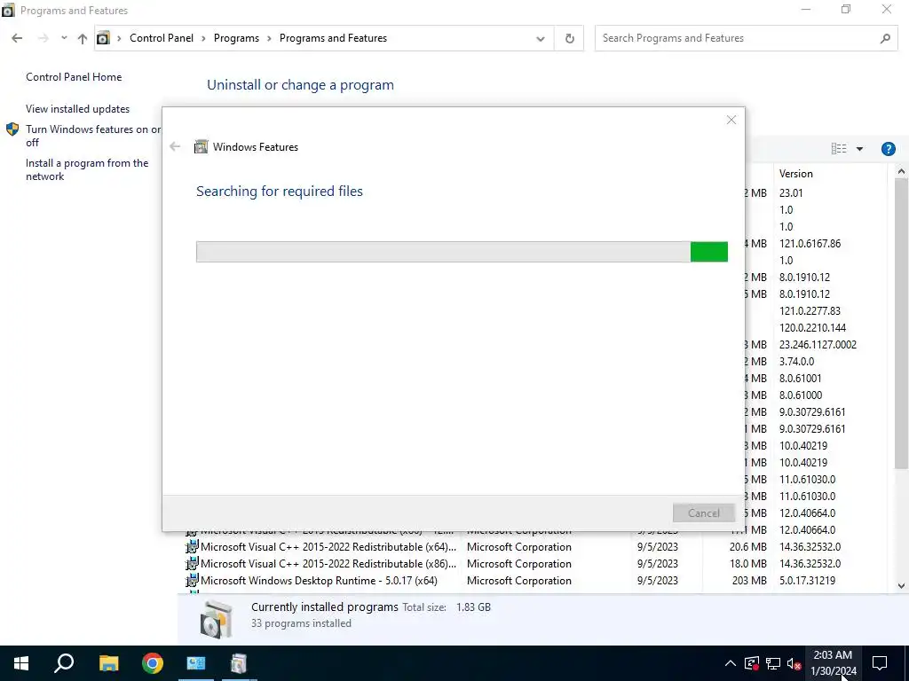Open the More options view dropdown arrow
This screenshot has width=909, height=681.
859,149
